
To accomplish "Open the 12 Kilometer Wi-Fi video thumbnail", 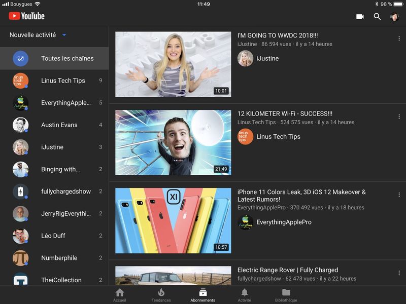I will pyautogui.click(x=173, y=142).
